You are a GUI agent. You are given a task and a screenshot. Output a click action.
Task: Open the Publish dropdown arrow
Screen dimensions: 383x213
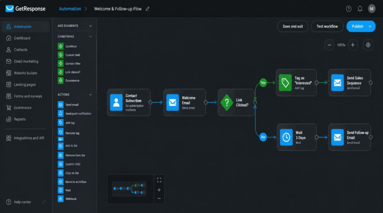370,27
